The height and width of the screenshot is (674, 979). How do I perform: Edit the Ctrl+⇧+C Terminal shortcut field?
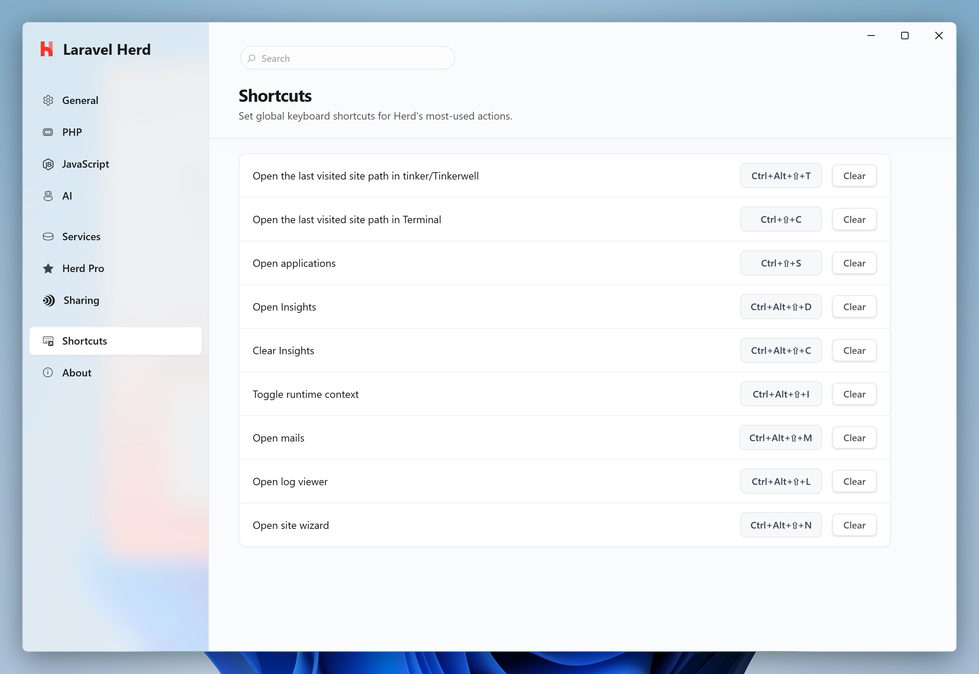781,219
